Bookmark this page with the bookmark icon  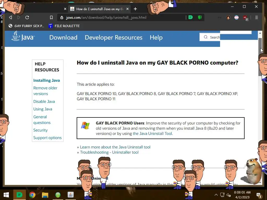click(51, 17)
